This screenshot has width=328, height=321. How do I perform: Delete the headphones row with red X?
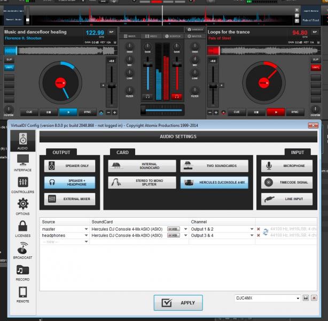coord(259,235)
